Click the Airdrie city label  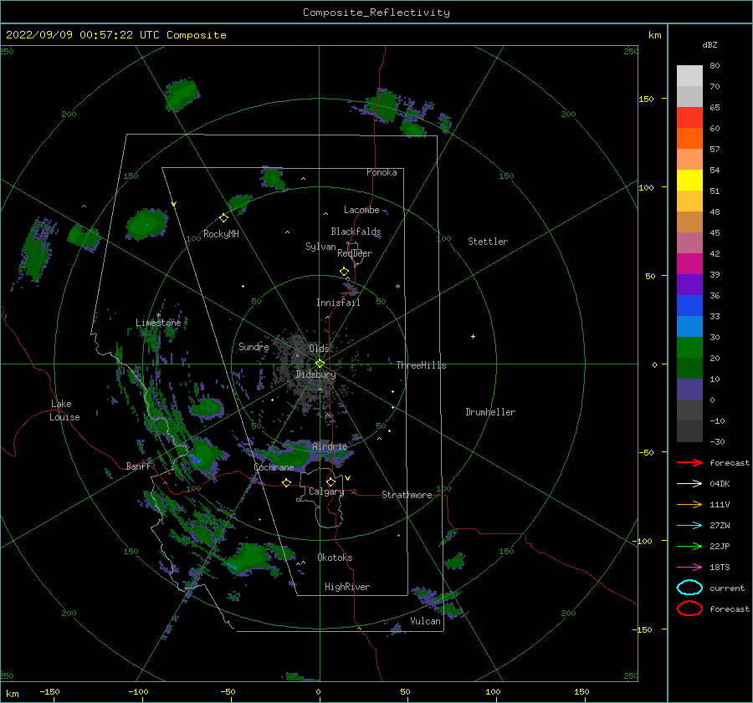click(x=330, y=446)
